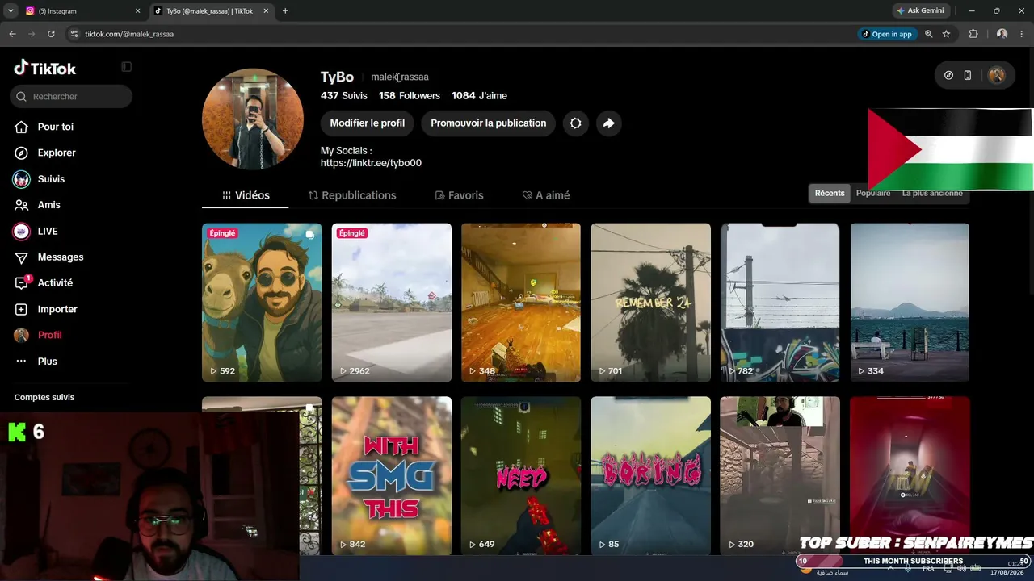Open the Chrome three-dot menu
The image size is (1034, 581).
1021,34
